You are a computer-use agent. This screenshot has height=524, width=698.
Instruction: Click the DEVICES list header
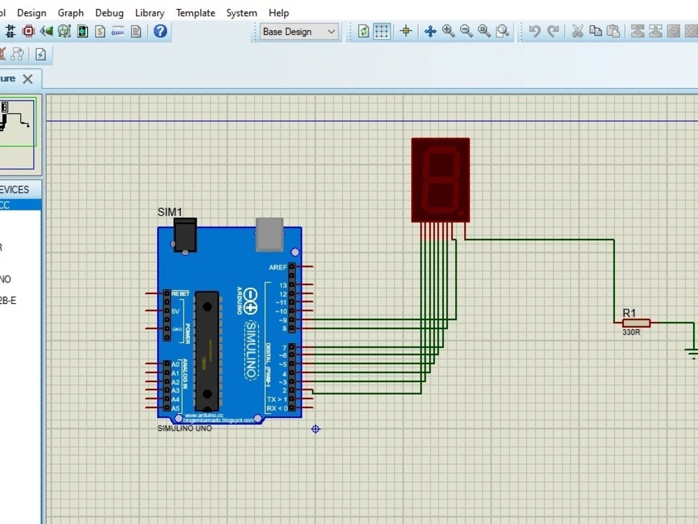pyautogui.click(x=20, y=189)
